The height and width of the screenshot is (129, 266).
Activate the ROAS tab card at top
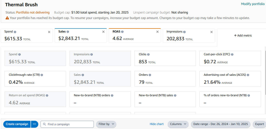pyautogui.click(x=135, y=35)
